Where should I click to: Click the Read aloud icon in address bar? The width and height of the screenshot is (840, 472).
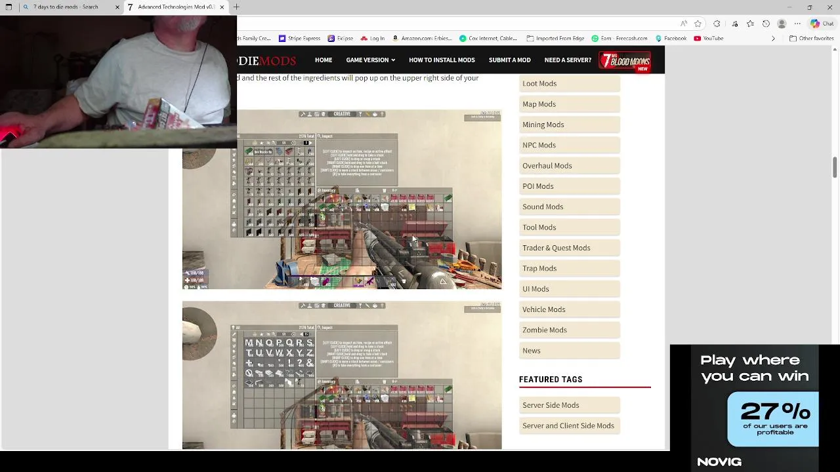click(x=684, y=24)
